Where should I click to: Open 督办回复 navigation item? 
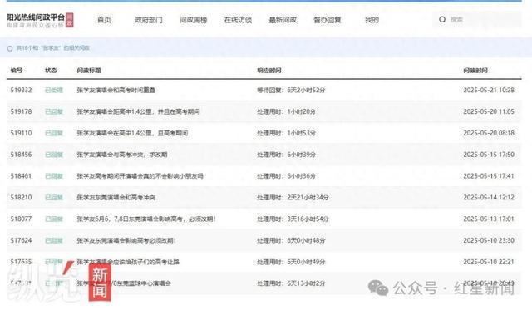click(x=327, y=20)
